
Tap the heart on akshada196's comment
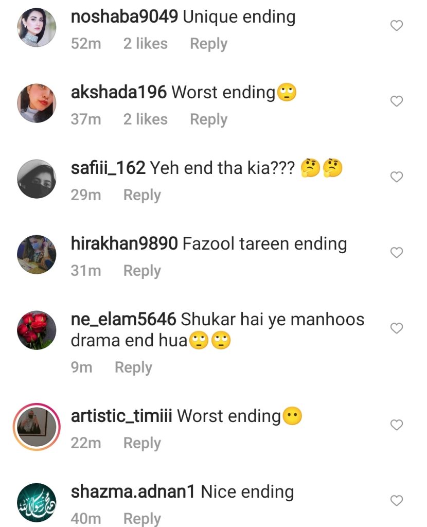397,101
